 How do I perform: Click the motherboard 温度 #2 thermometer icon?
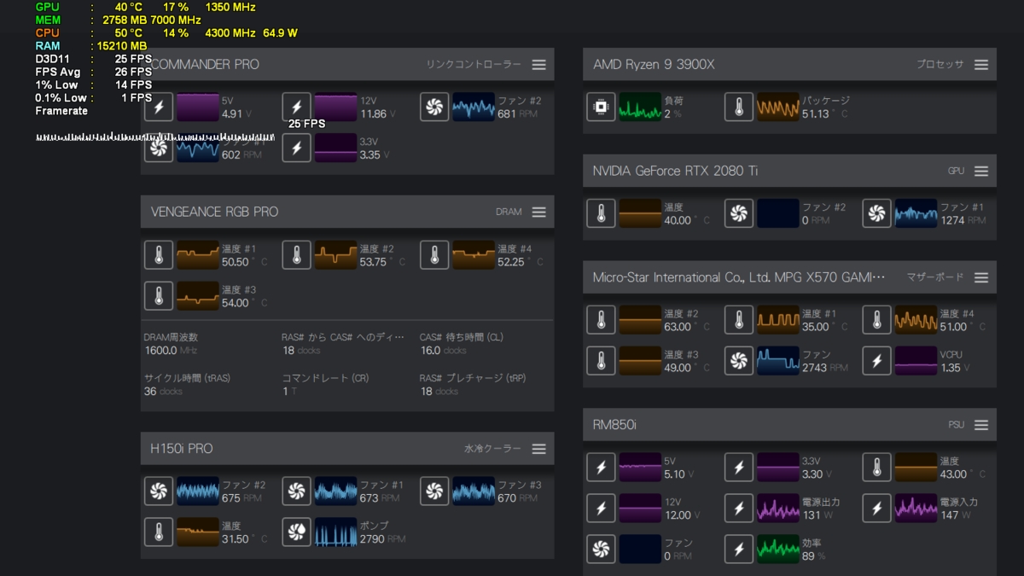click(602, 321)
